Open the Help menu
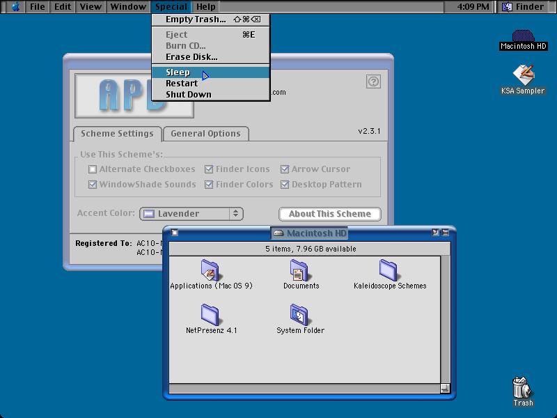Screen dimensions: 557x418 pos(206,7)
